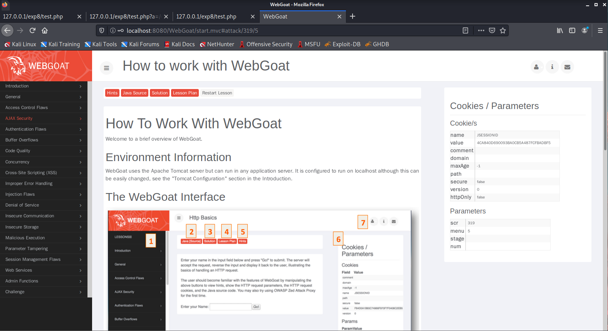Click the Solution button
Image resolution: width=608 pixels, height=331 pixels.
(x=160, y=93)
